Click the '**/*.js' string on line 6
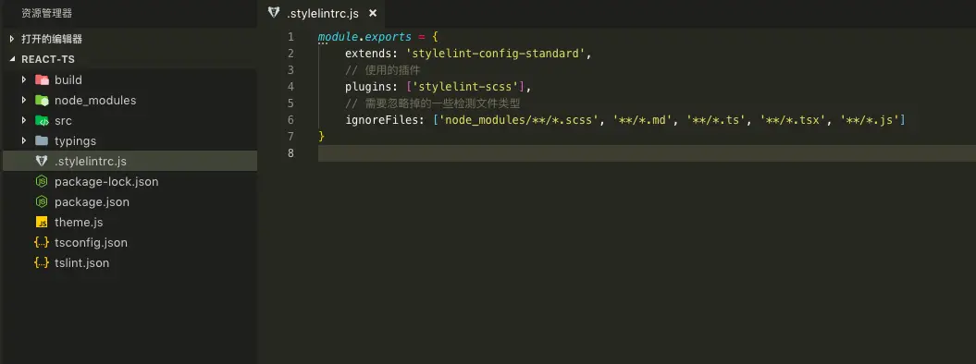 tap(870, 120)
